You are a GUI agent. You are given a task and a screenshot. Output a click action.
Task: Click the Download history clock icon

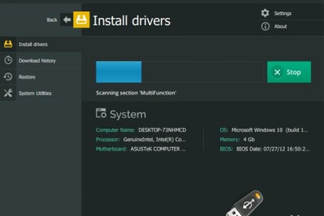click(8, 60)
